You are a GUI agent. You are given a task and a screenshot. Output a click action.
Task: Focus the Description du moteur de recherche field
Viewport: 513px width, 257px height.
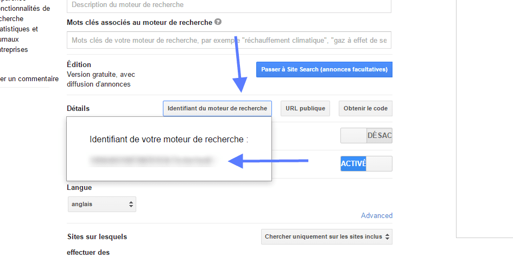tap(229, 5)
